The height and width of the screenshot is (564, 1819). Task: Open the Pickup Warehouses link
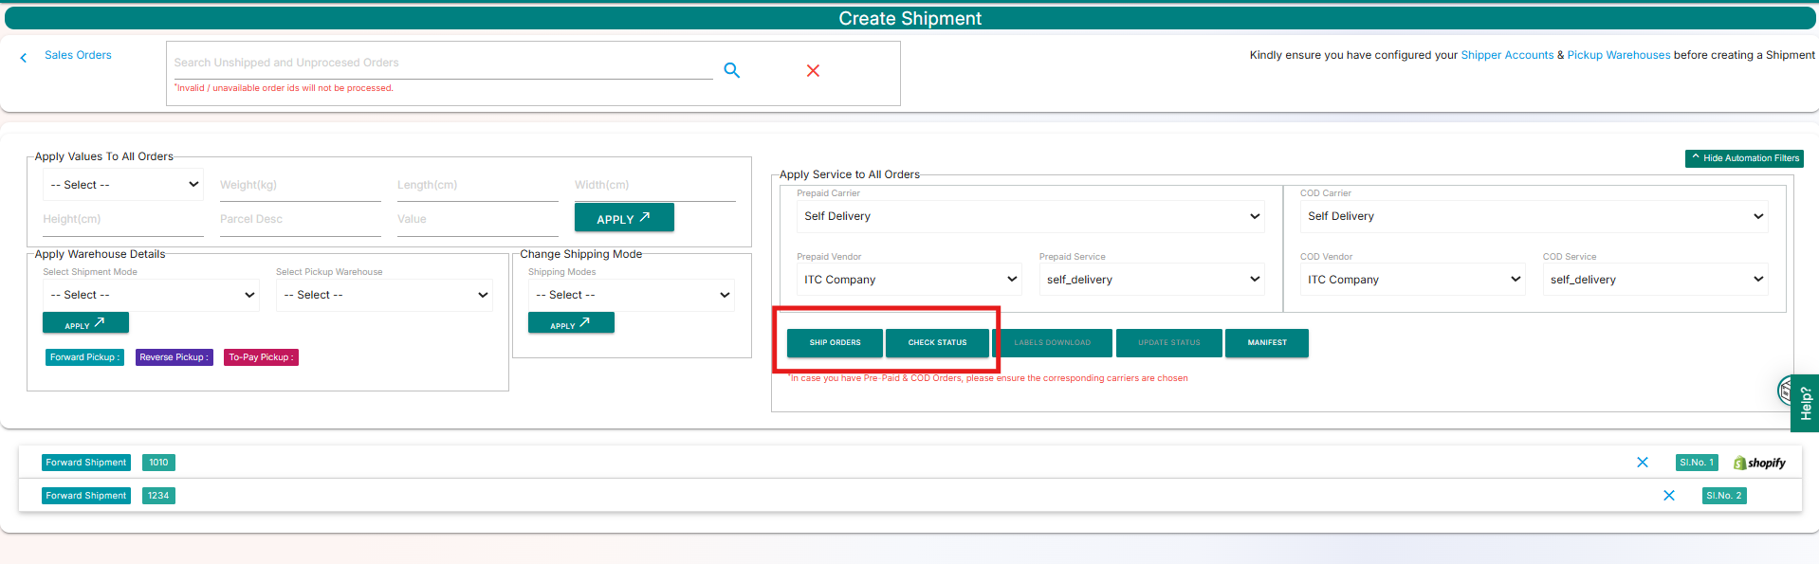pos(1618,55)
